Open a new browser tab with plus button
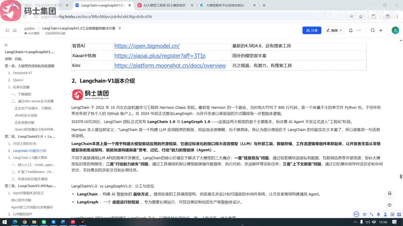This screenshot has width=403, height=226. tap(264, 5)
